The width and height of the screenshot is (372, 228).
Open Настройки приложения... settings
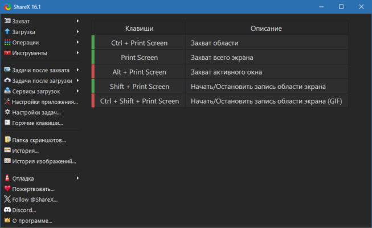(x=42, y=102)
